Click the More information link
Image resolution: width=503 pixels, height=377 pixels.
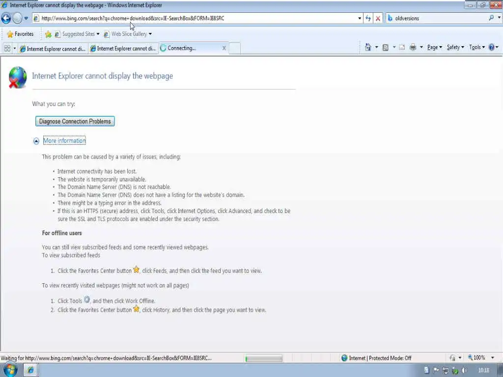pyautogui.click(x=64, y=141)
